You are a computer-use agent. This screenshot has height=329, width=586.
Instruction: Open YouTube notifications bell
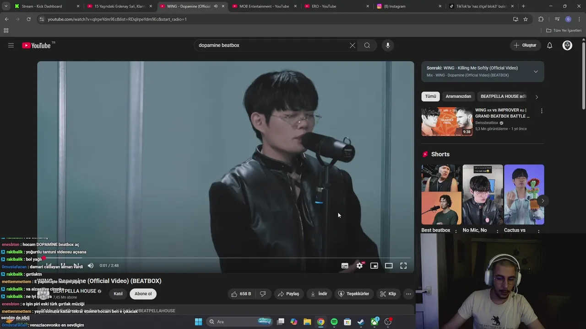(550, 45)
